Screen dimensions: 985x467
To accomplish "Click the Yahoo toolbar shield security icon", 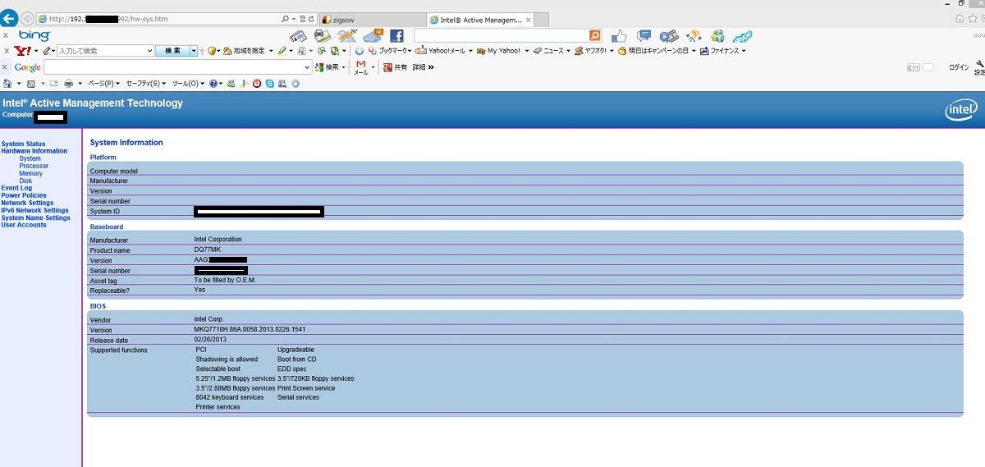I will [x=212, y=51].
